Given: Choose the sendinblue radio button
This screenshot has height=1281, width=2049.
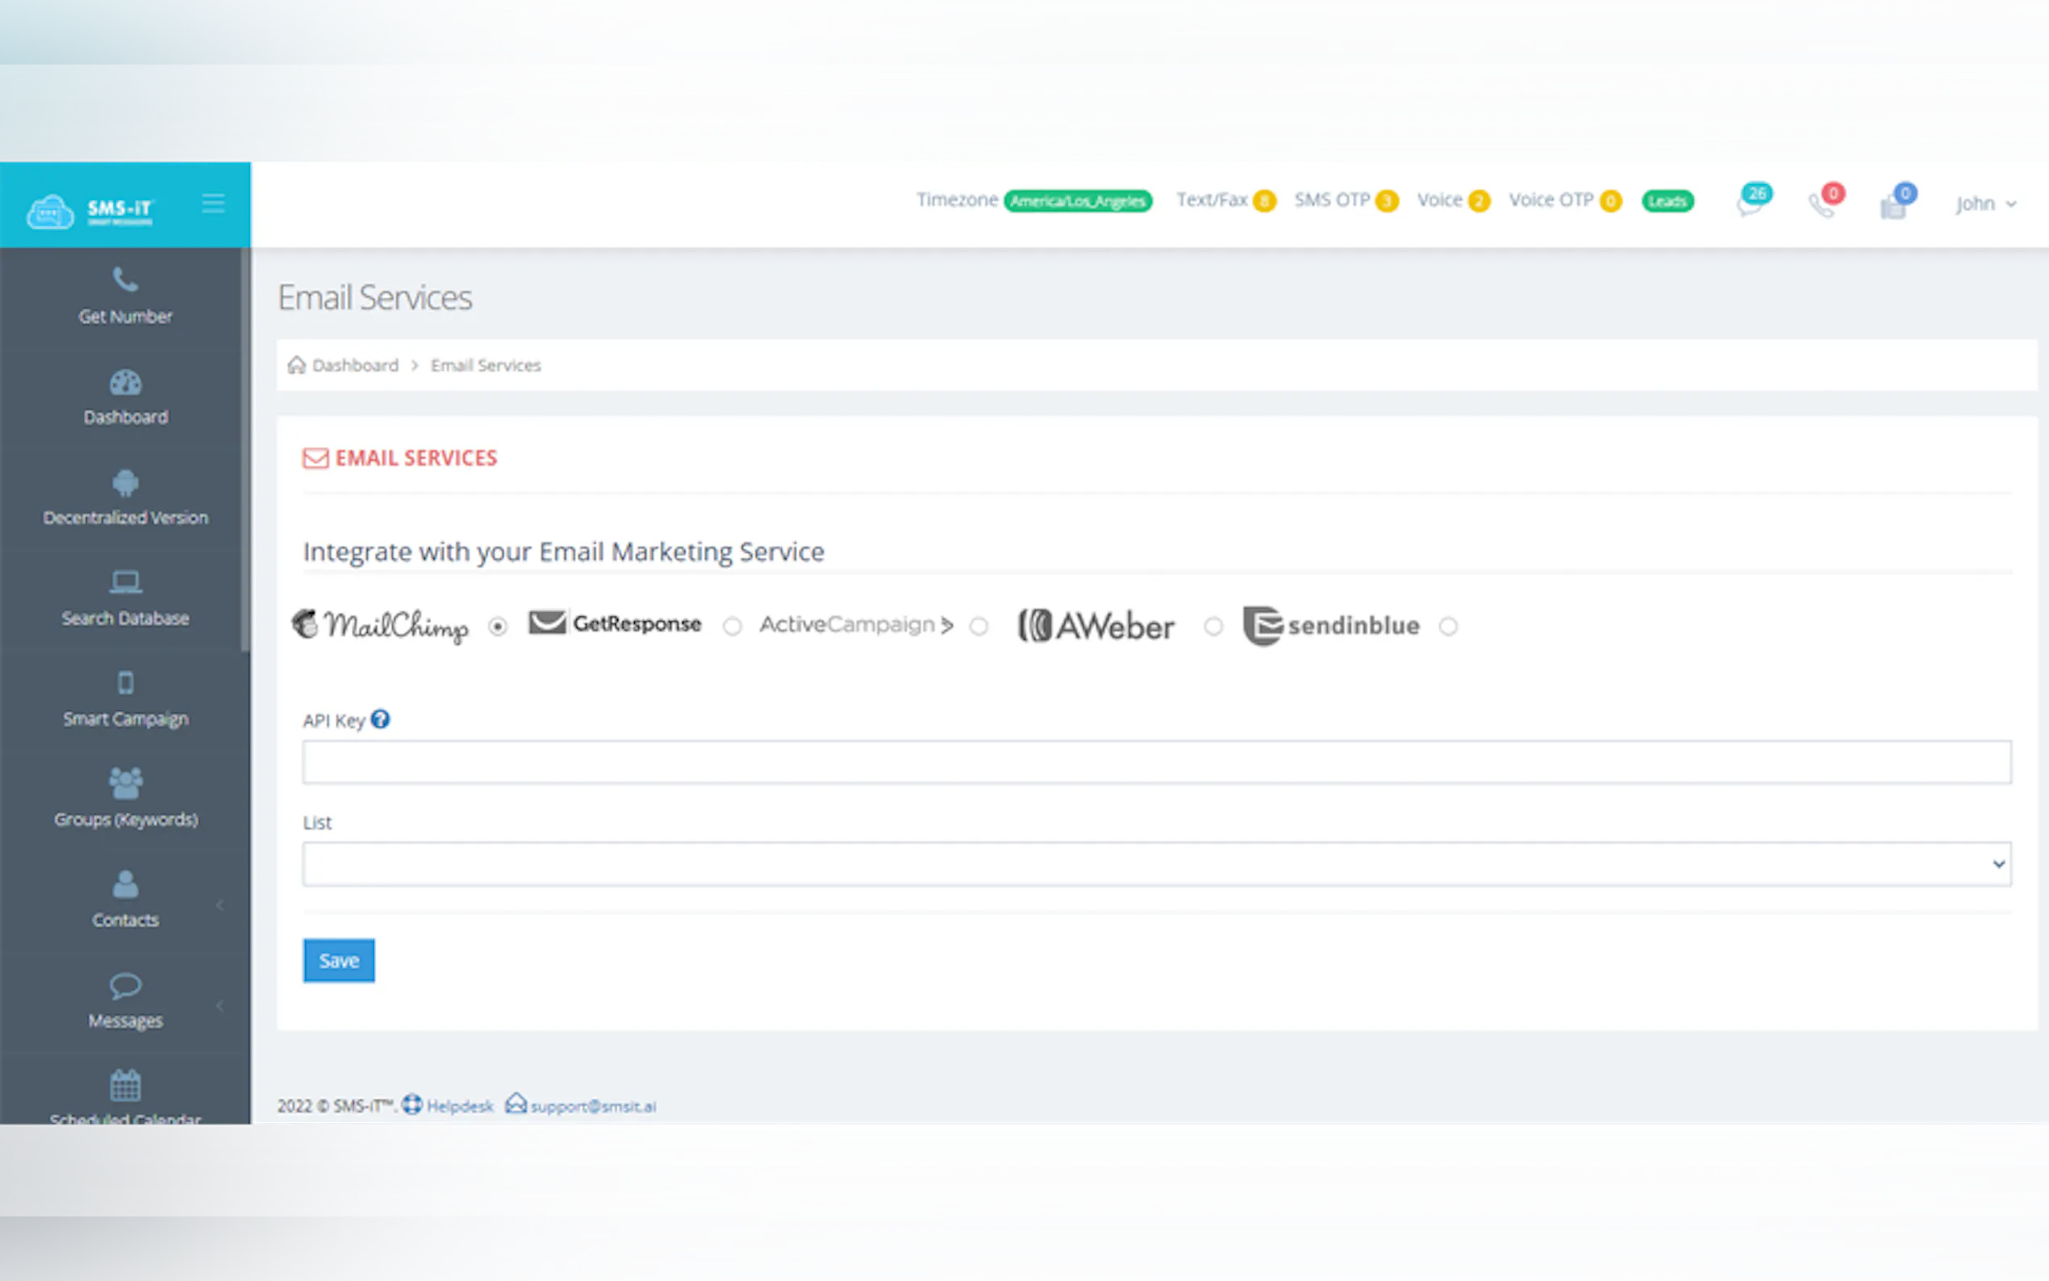Looking at the screenshot, I should pyautogui.click(x=1449, y=626).
